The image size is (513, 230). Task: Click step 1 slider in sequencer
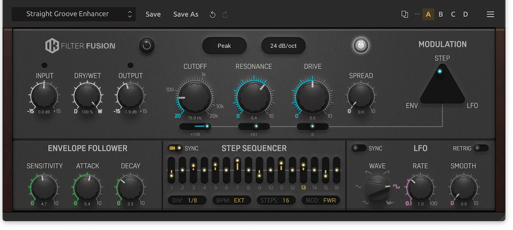pos(171,170)
